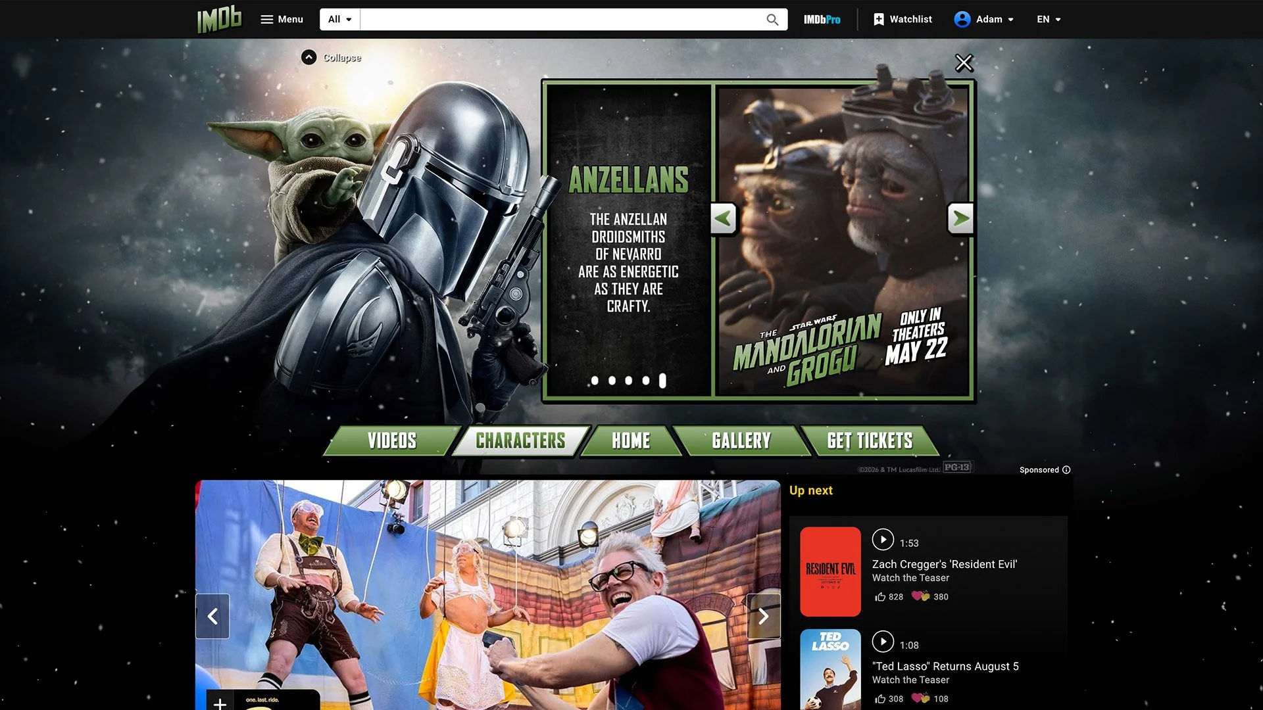Click the magnifying glass search icon

[772, 20]
